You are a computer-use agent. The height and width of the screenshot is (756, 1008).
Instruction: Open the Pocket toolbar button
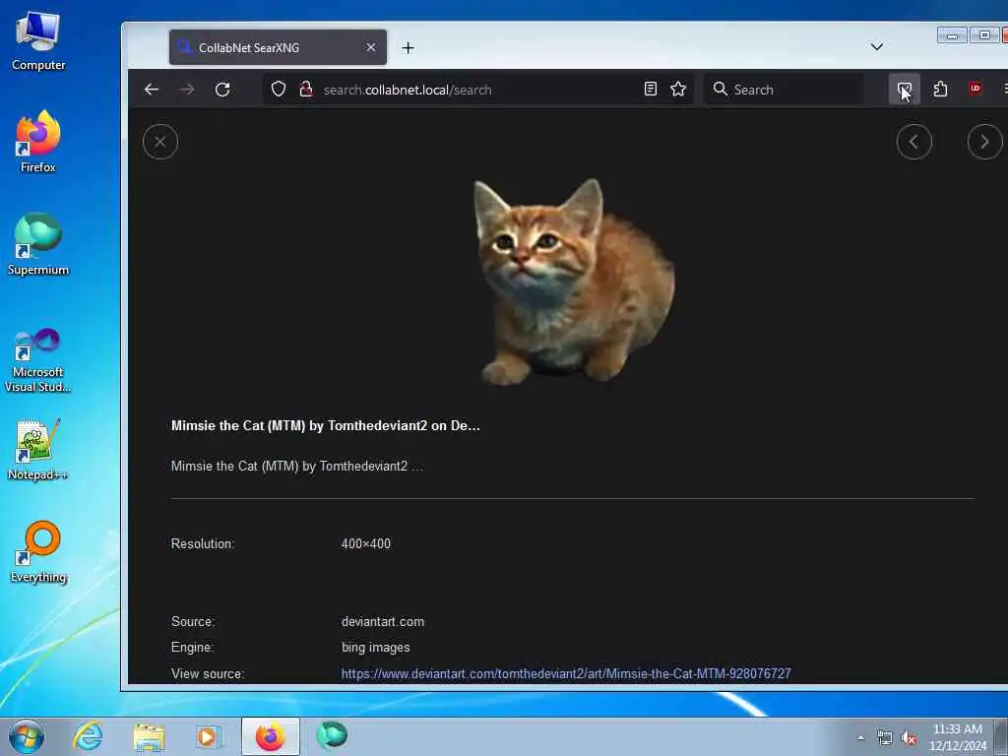(x=905, y=89)
